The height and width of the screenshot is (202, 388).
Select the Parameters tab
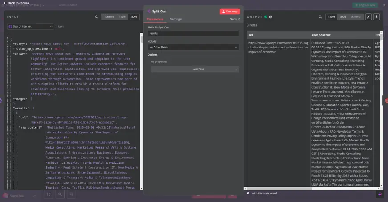155,20
